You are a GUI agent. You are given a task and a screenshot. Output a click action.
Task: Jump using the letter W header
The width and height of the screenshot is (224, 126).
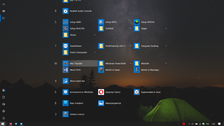point(55,64)
